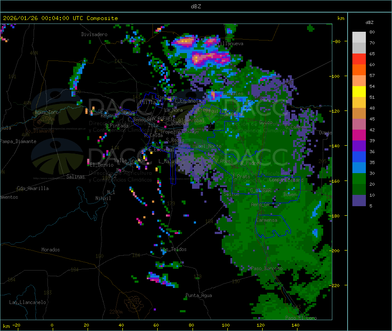Click the 'Aero_GA' map label

(x=260, y=204)
